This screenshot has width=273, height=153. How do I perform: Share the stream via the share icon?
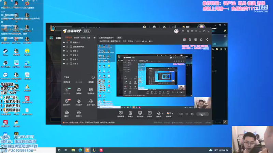207,39
